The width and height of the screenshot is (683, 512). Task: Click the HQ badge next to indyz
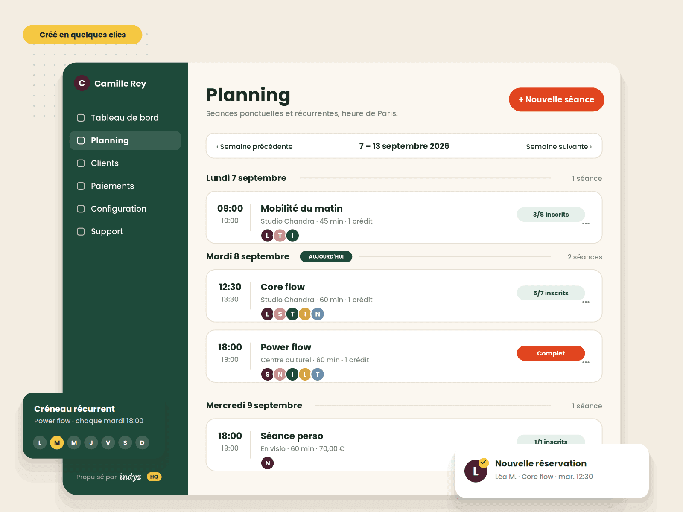click(154, 477)
